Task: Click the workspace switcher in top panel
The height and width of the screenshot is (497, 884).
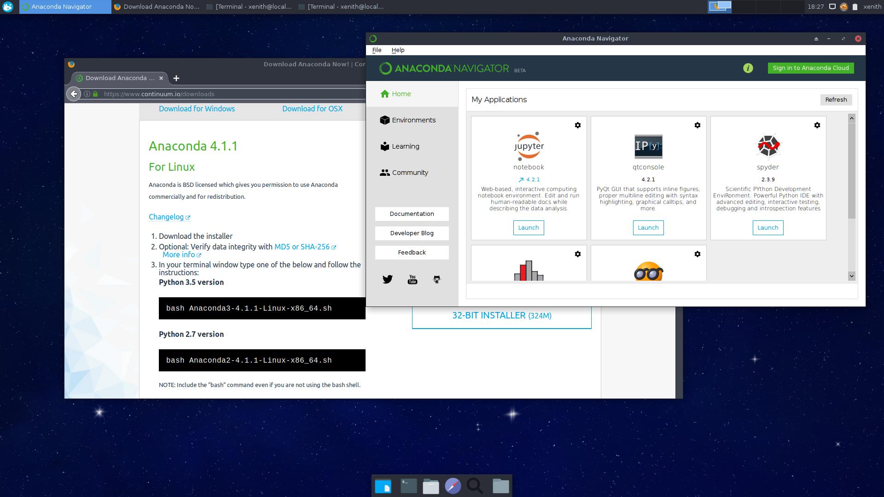Action: click(755, 7)
